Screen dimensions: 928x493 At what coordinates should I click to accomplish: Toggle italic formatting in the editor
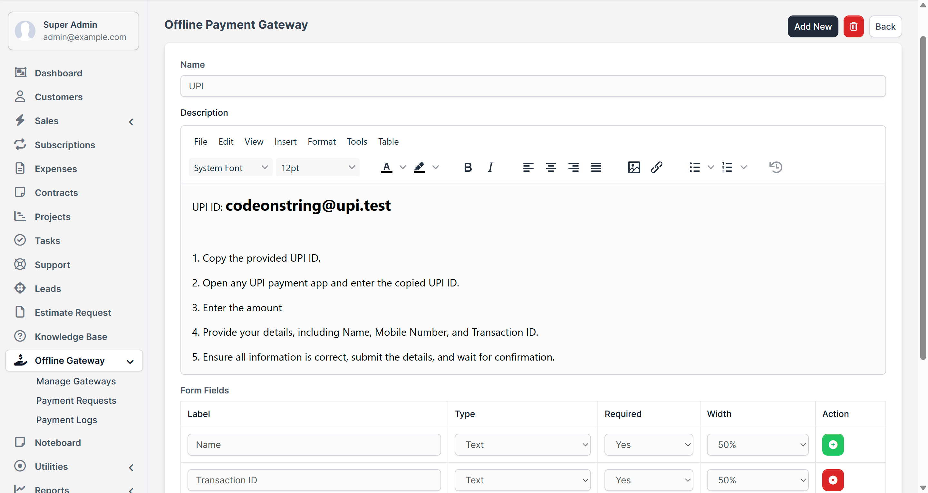click(x=490, y=167)
